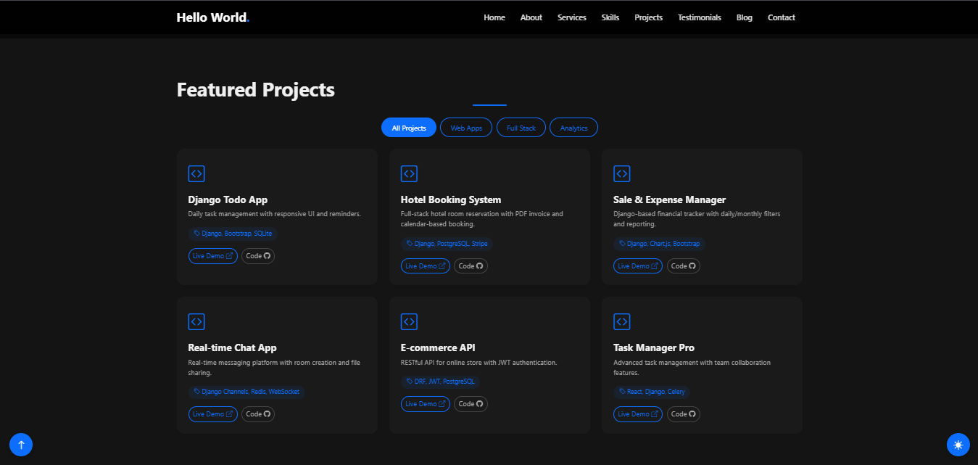
Task: Click the scroll-to-top arrow icon
Action: pos(21,445)
